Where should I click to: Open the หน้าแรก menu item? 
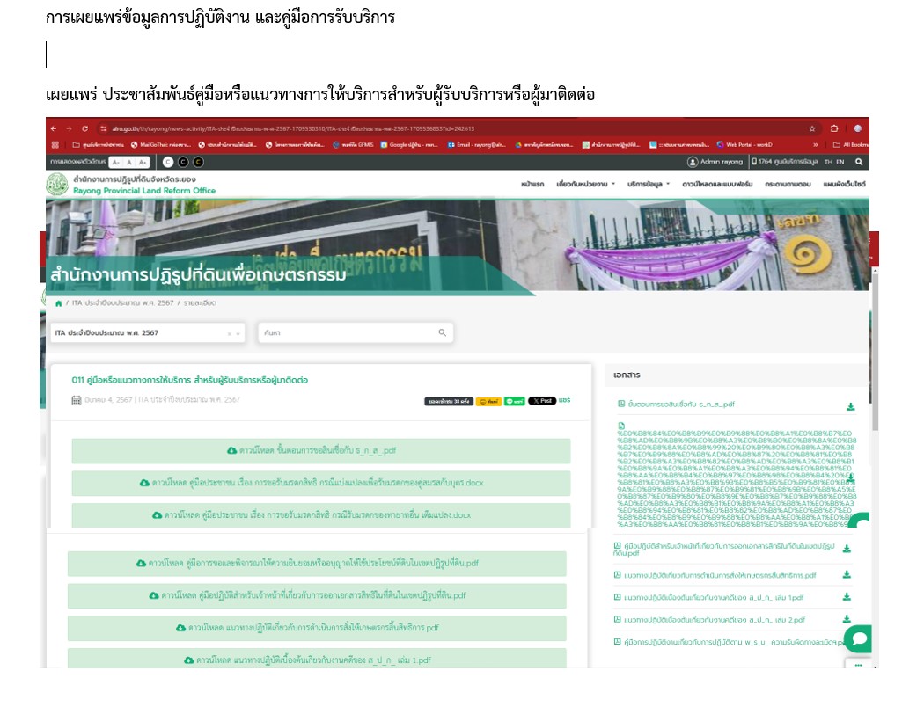(x=532, y=185)
